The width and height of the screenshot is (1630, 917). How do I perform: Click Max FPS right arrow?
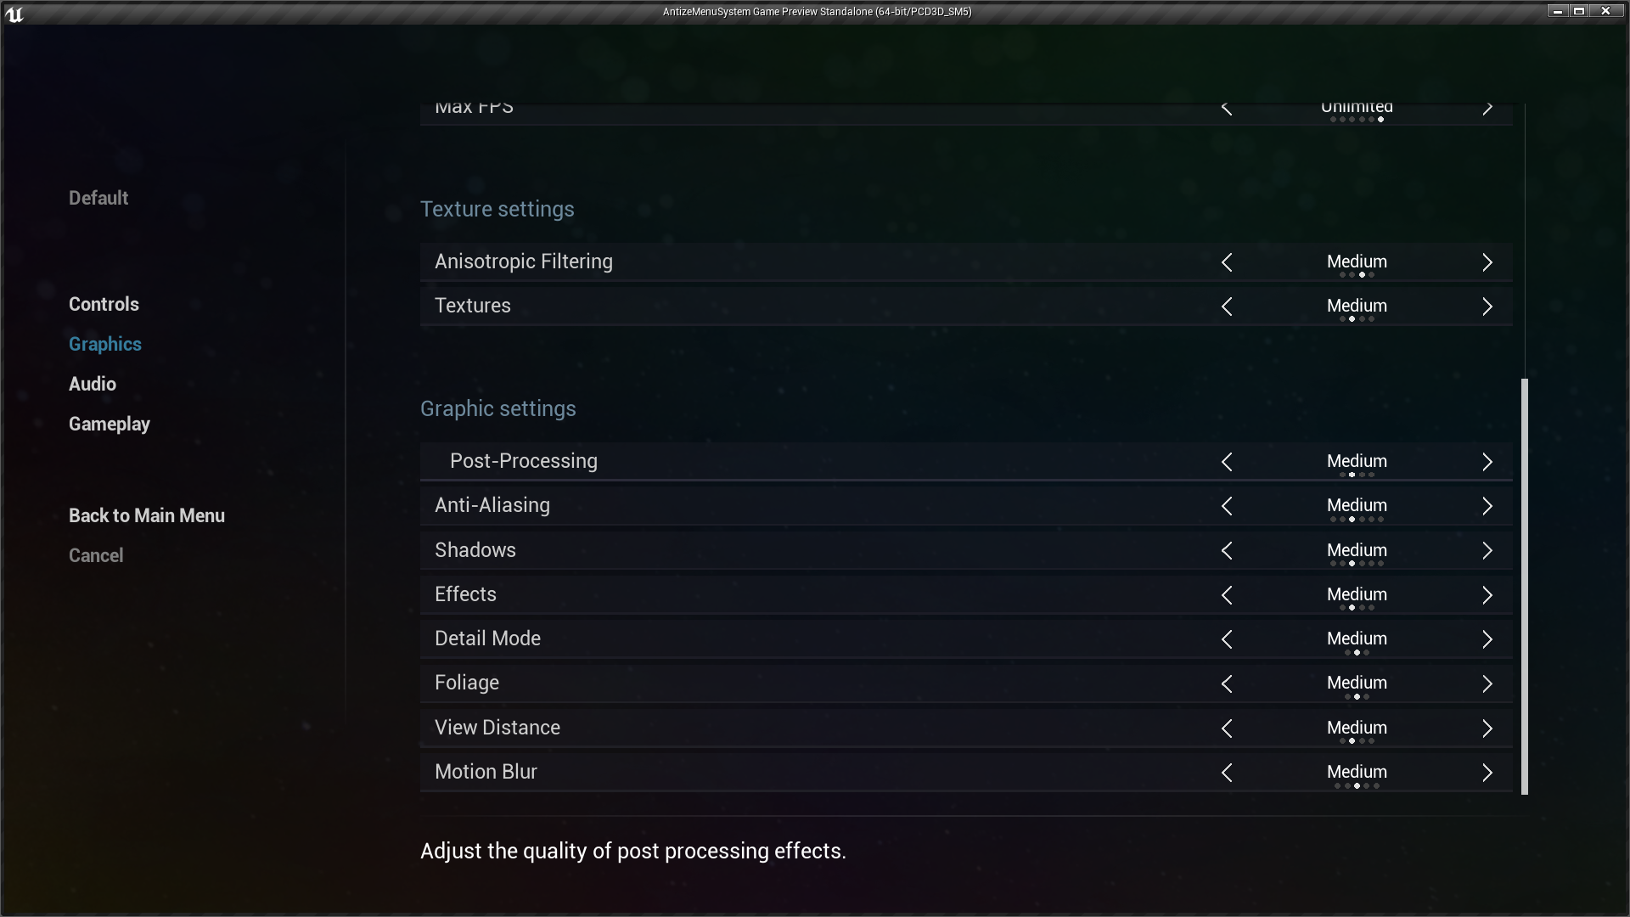(x=1487, y=109)
